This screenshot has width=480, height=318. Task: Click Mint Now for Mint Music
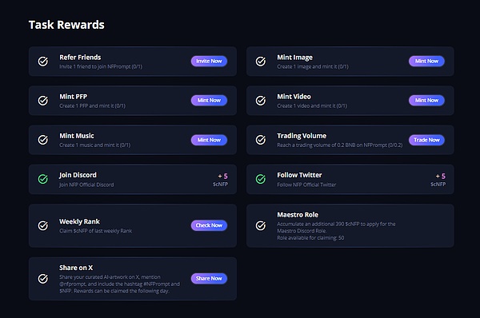pos(209,140)
